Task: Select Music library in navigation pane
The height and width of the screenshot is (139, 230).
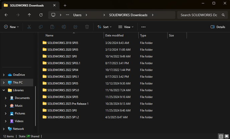Action: (19, 106)
